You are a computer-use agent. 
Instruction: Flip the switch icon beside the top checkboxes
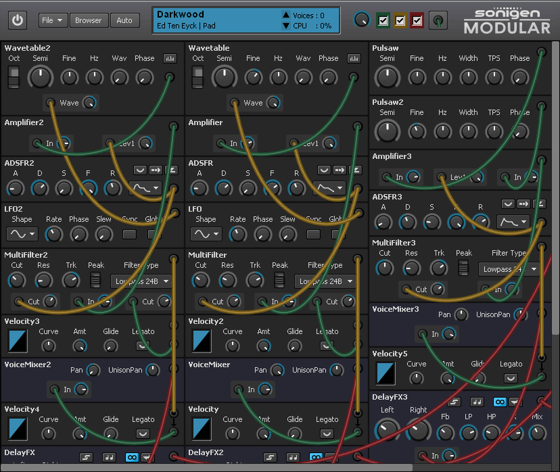tap(438, 20)
